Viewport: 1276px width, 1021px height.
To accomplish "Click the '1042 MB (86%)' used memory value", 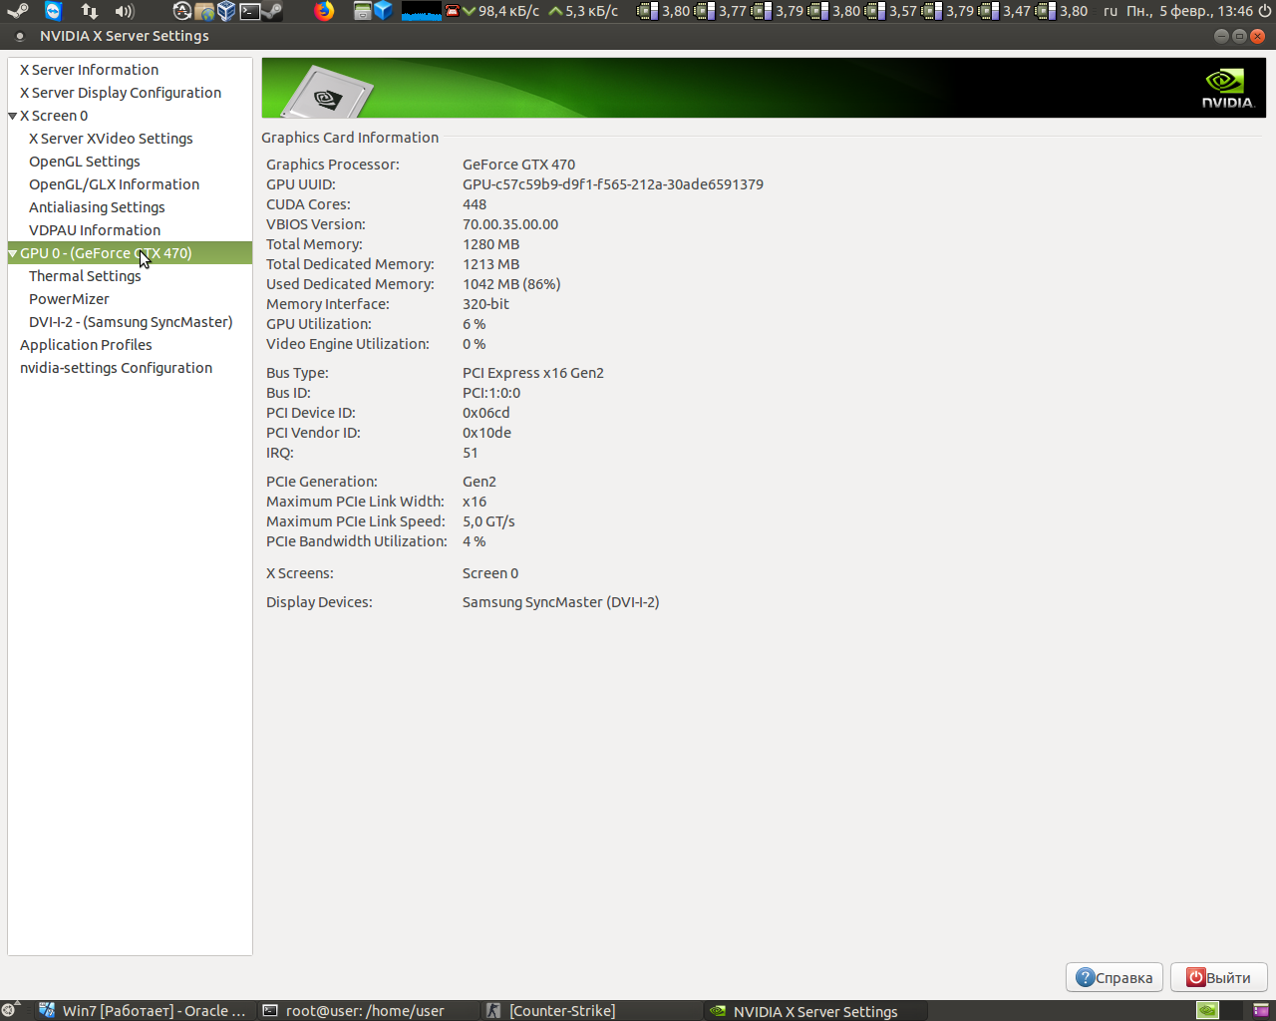I will (511, 284).
